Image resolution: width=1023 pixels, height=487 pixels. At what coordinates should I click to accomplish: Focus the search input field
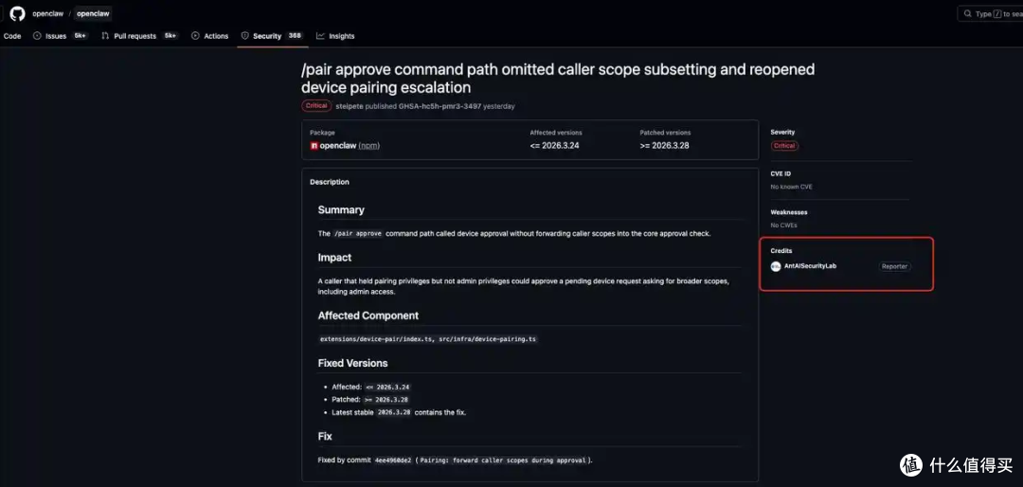click(x=991, y=13)
